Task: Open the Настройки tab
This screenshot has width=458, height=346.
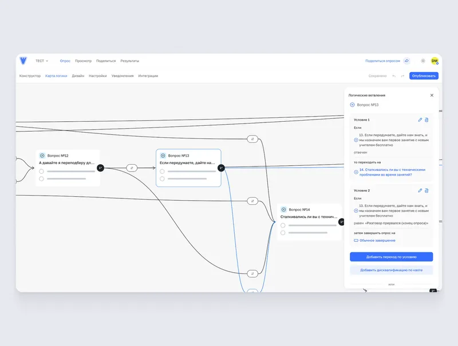Action: pyautogui.click(x=97, y=76)
